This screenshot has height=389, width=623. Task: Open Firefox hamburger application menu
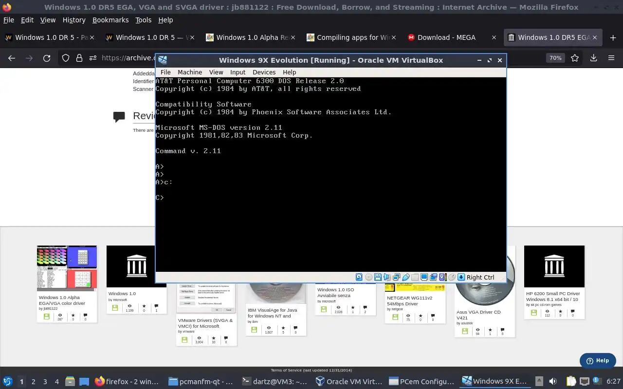tap(611, 58)
